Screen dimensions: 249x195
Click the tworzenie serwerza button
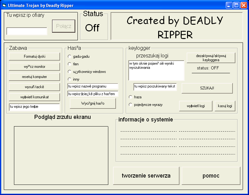[146, 176]
